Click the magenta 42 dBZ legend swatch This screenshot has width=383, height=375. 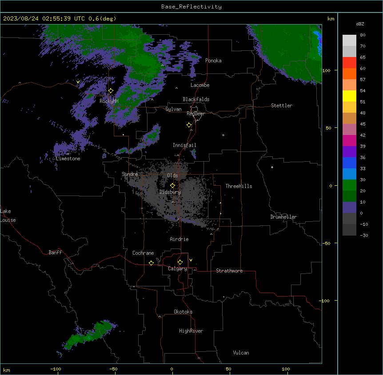[x=349, y=140]
